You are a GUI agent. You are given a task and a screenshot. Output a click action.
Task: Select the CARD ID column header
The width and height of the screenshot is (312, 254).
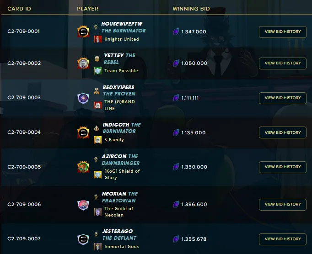[x=19, y=9]
